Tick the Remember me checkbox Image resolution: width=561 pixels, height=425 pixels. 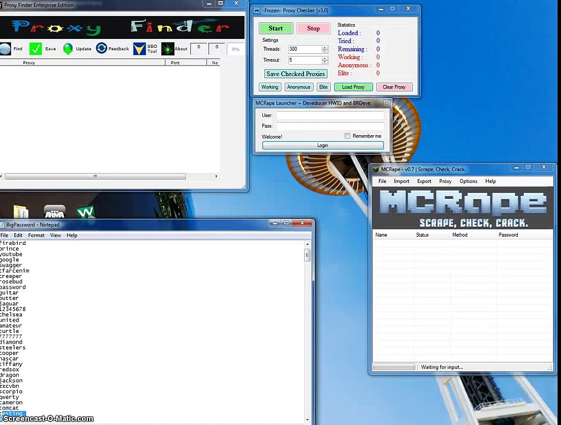click(x=347, y=136)
